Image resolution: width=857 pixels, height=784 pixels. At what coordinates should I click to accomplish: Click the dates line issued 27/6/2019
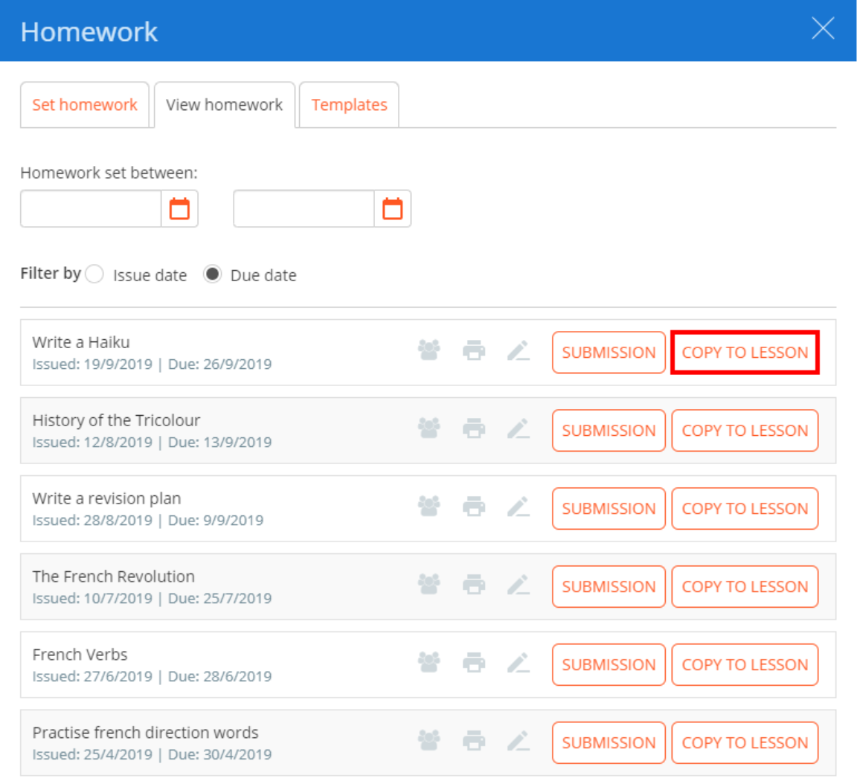point(152,677)
